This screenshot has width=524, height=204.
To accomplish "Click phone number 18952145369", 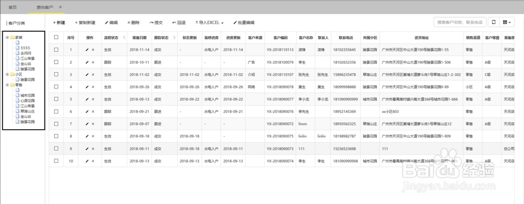I will [344, 111].
